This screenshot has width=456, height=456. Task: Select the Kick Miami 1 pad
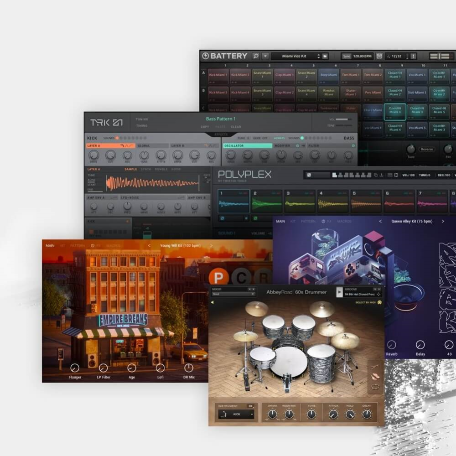[x=218, y=76]
